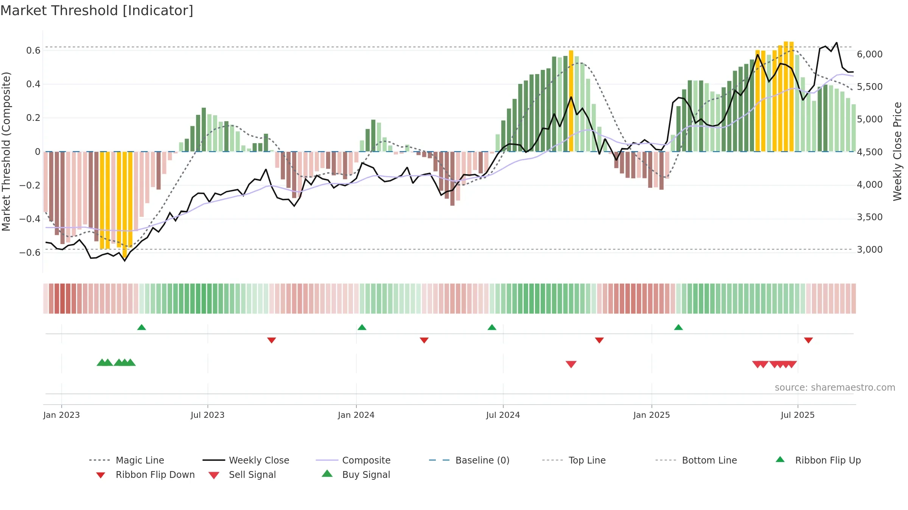
Task: Click the 5,500 price axis tick label
Action: coord(870,87)
